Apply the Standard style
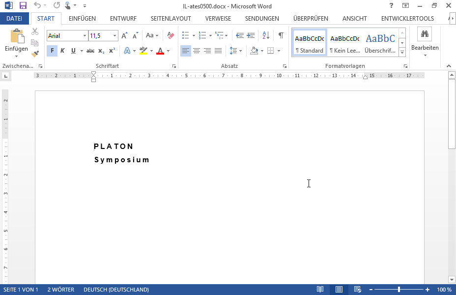456x295 pixels. click(310, 42)
